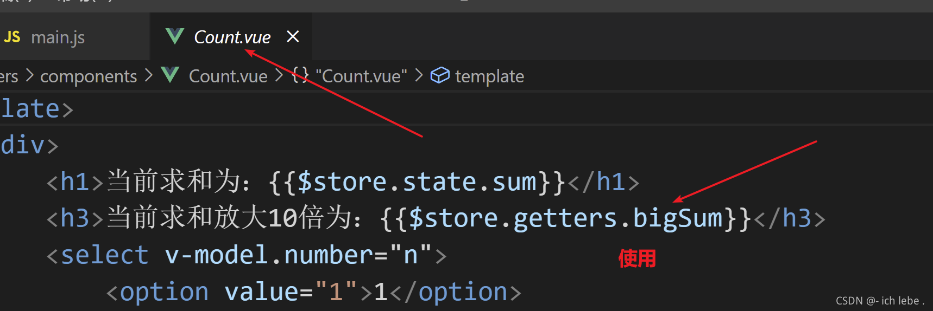The image size is (933, 311).
Task: Click the div tag line
Action: coord(28,145)
